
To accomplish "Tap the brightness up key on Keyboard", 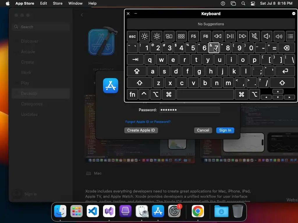I will coord(157,36).
